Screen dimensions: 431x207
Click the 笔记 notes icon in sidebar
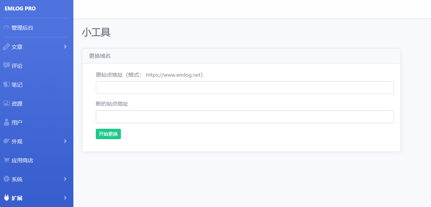pos(6,84)
